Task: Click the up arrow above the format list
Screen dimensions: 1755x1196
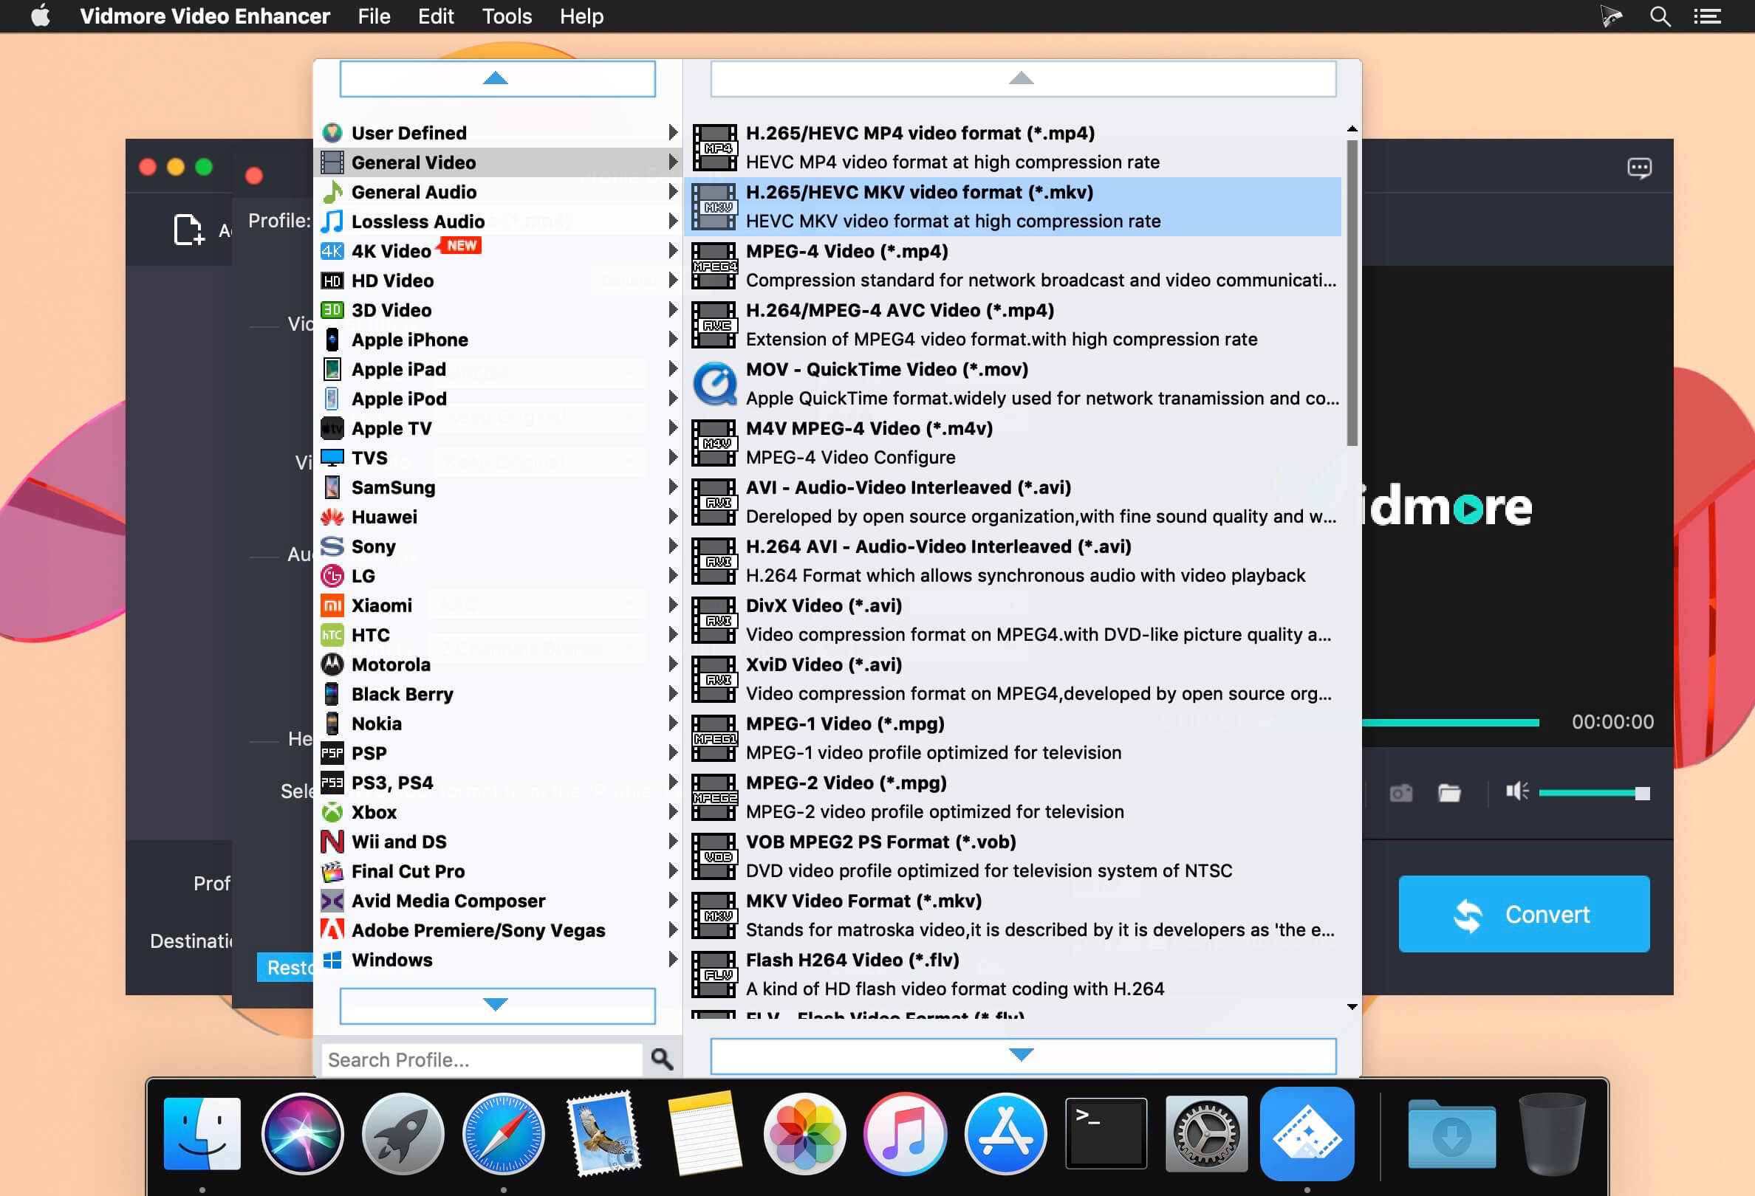Action: pos(1021,78)
